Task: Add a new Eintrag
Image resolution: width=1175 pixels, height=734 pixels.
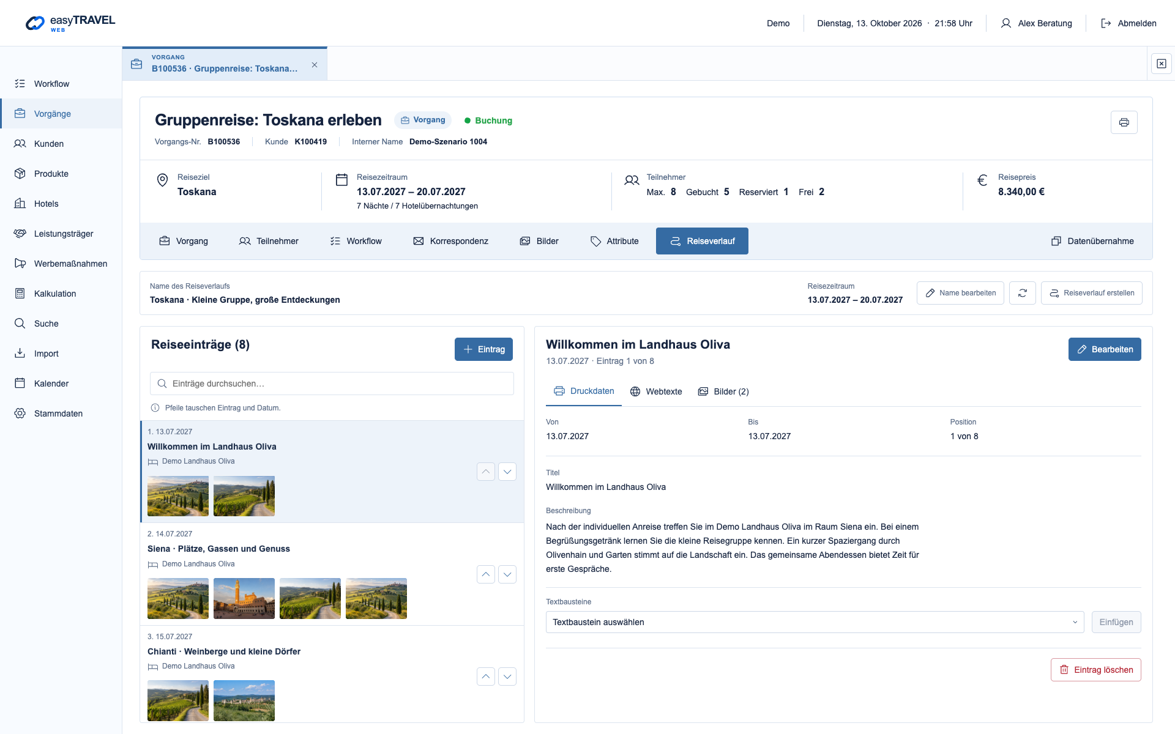Action: point(483,349)
